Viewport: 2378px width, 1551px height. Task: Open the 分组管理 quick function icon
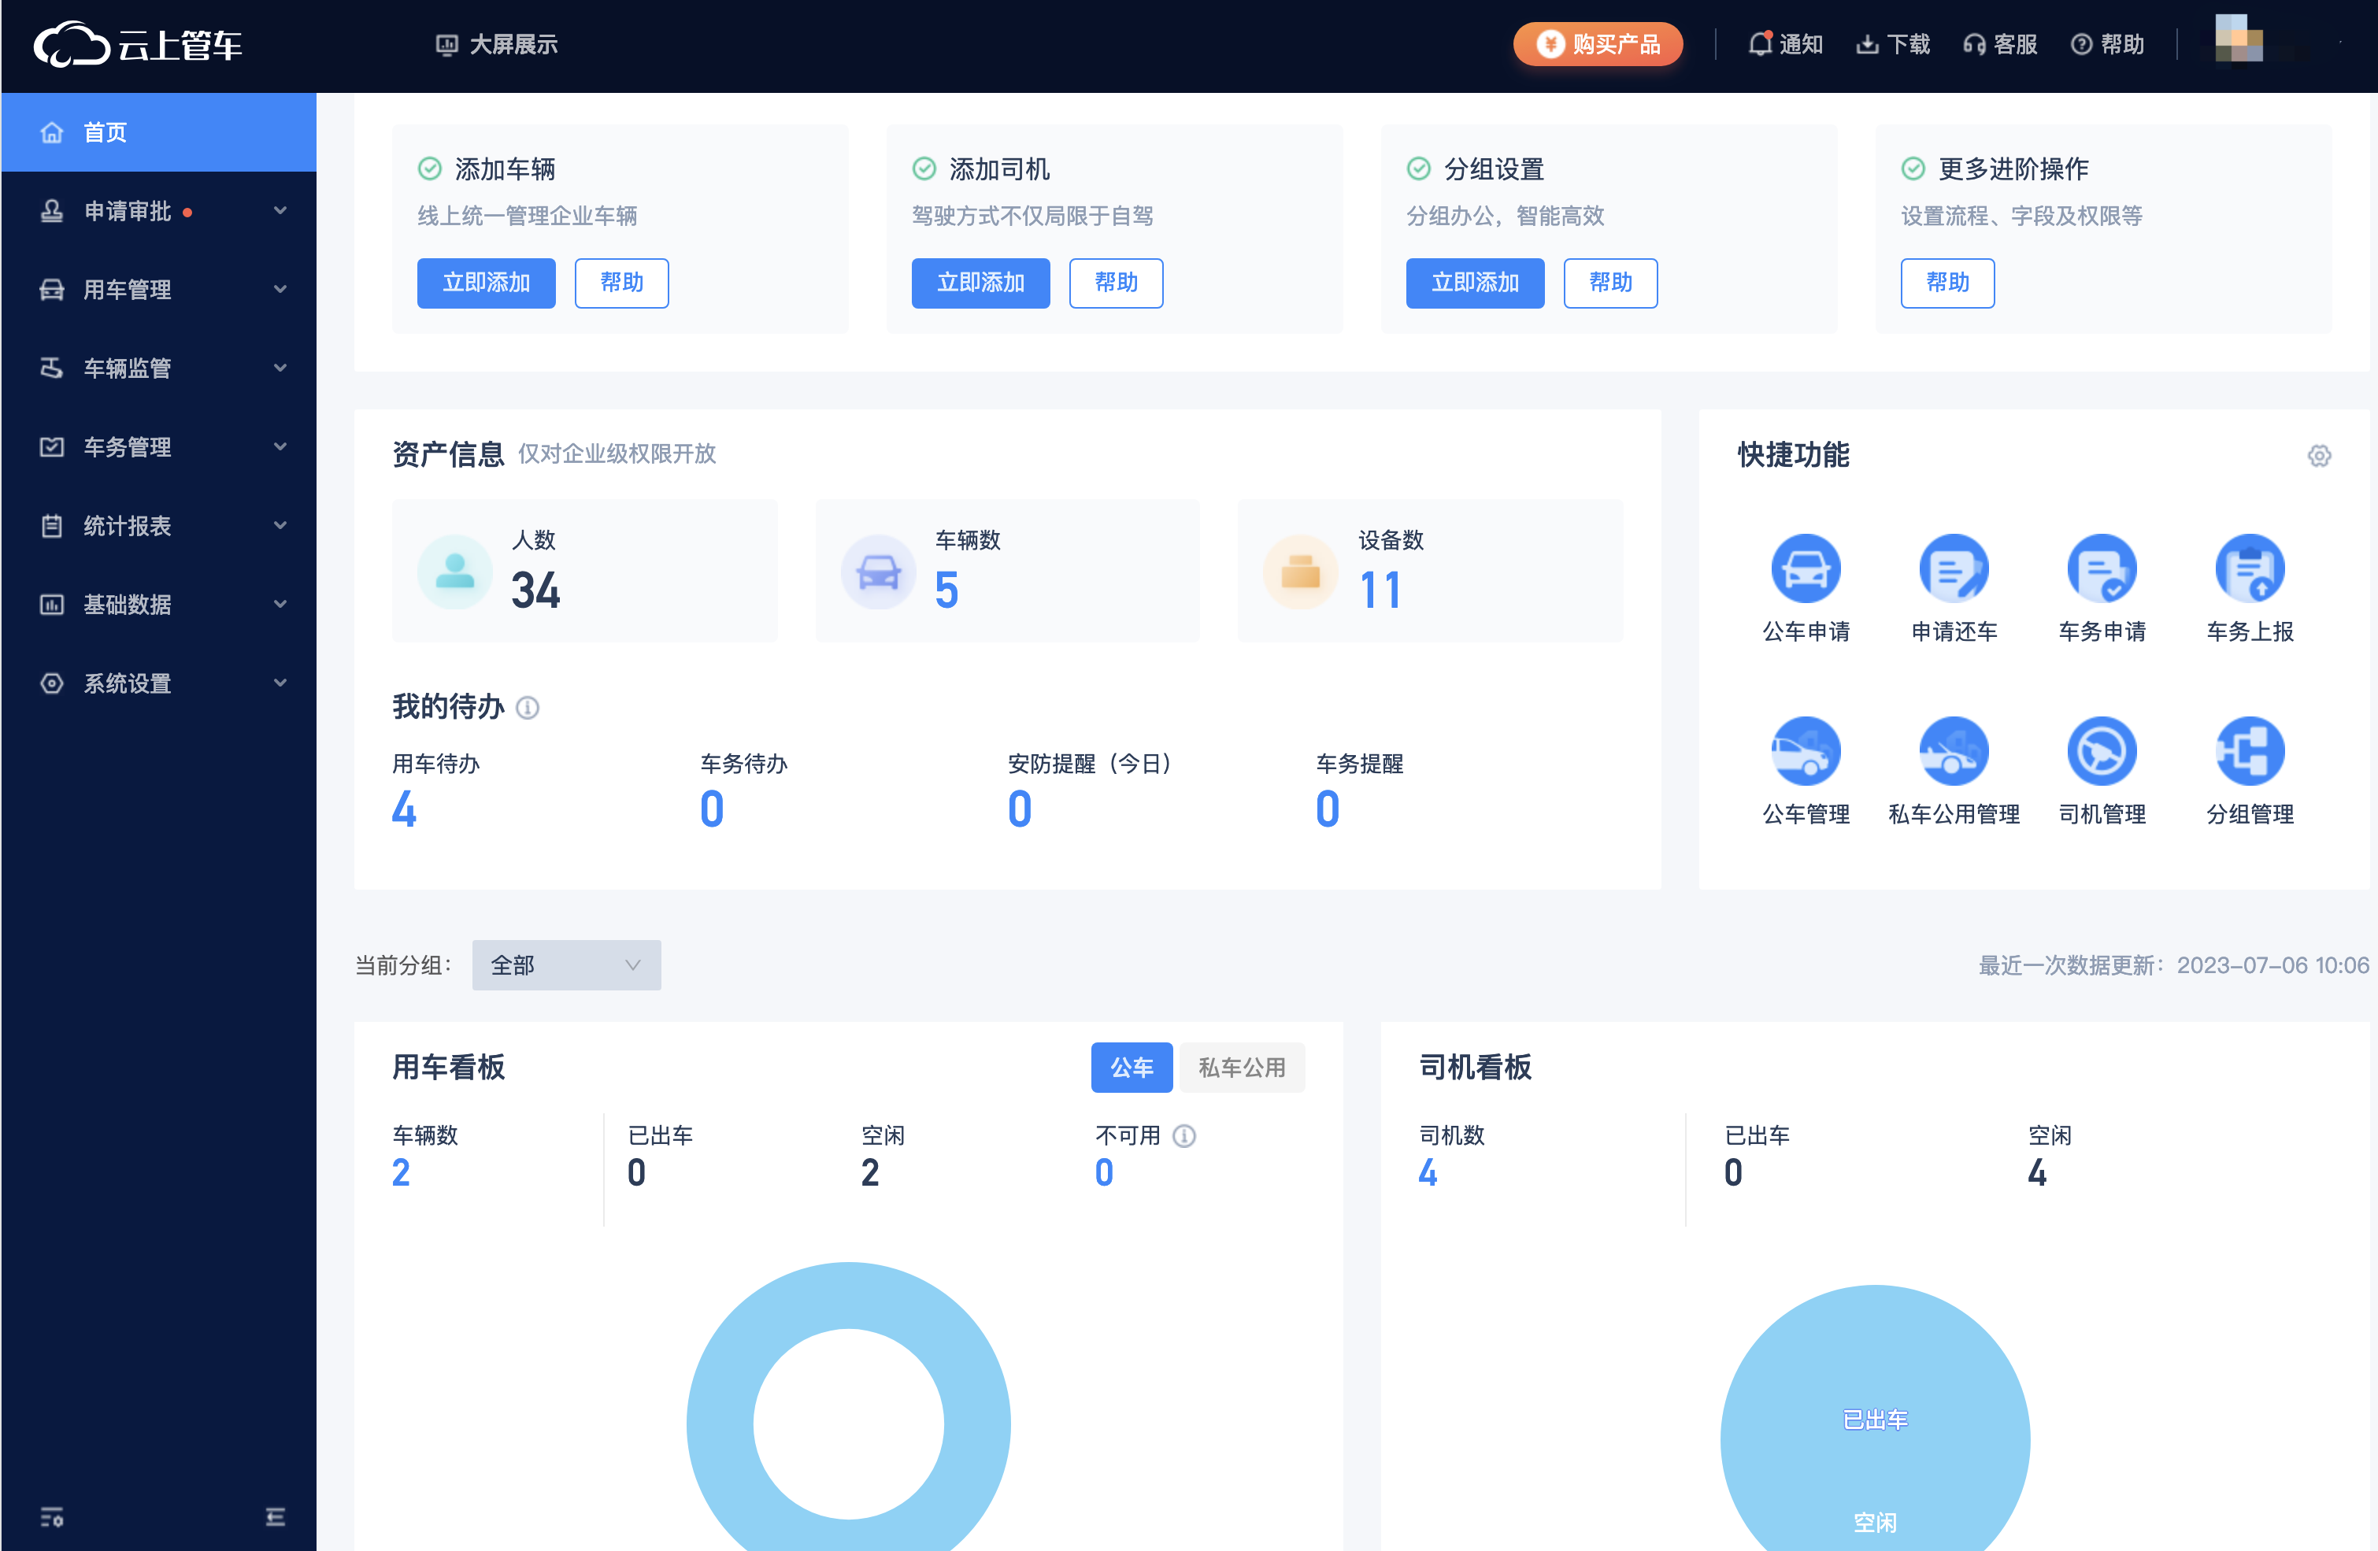[x=2249, y=751]
